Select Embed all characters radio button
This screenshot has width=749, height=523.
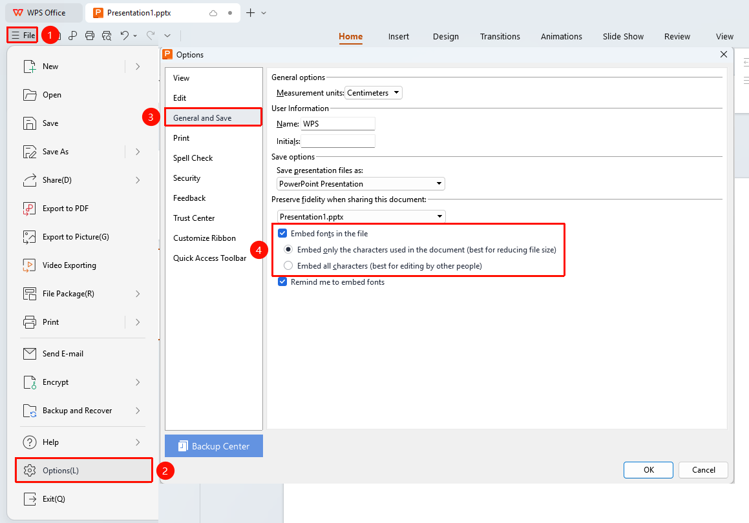[x=288, y=266]
